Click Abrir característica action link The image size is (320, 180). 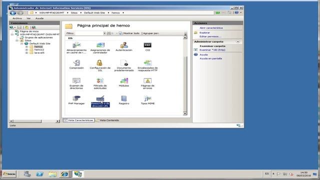211,28
